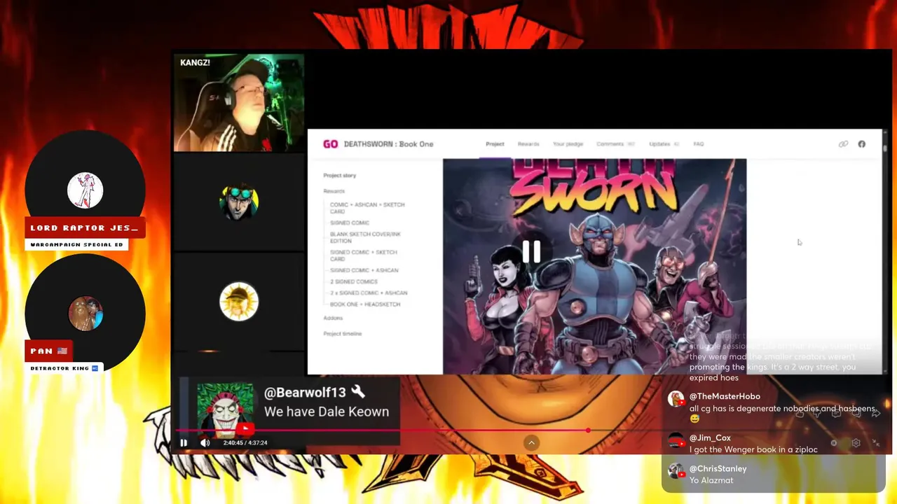Click 'I got the Wenger book in a ziploc'
The width and height of the screenshot is (897, 504).
pos(753,449)
